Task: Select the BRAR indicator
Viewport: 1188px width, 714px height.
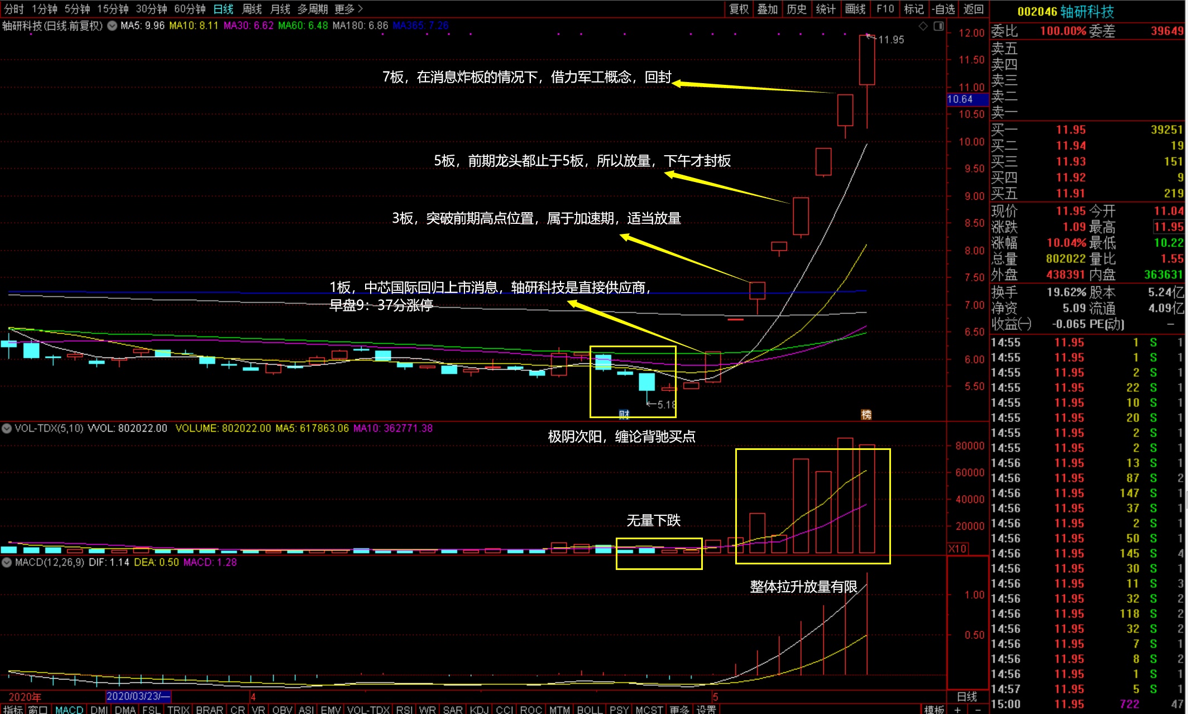Action: coord(209,710)
